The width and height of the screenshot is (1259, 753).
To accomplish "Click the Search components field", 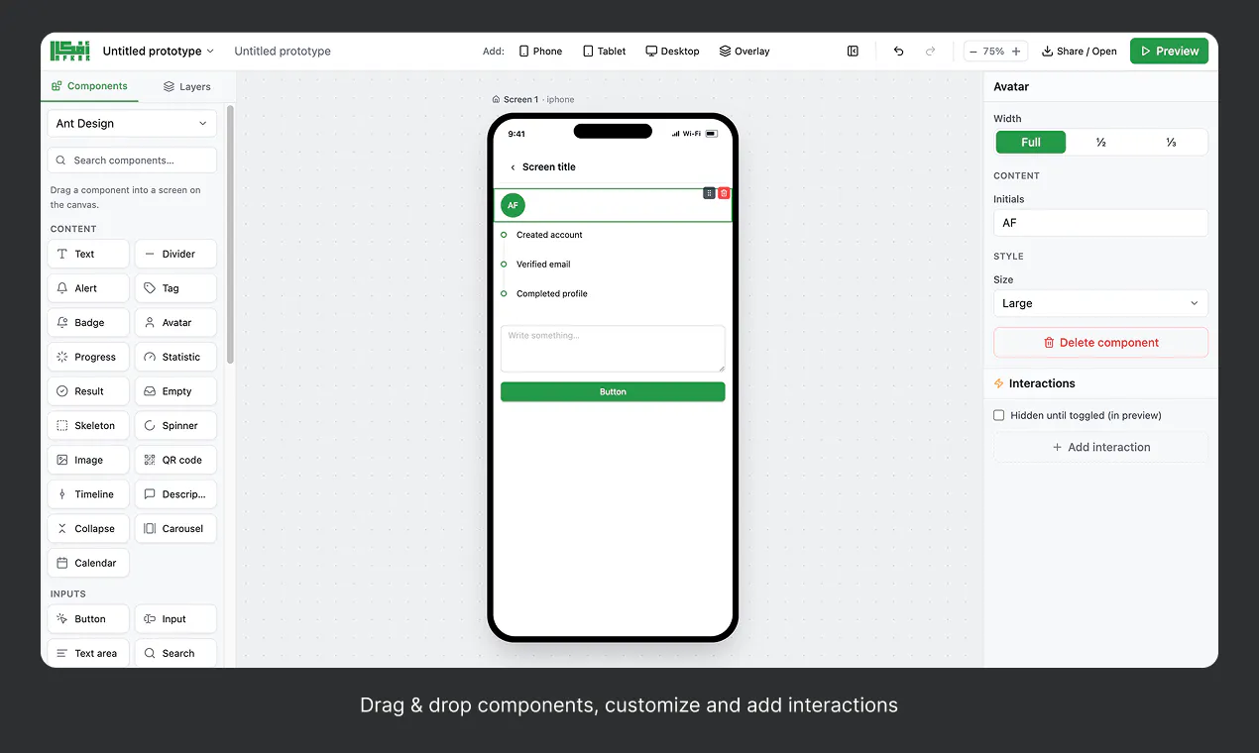I will 132,161.
